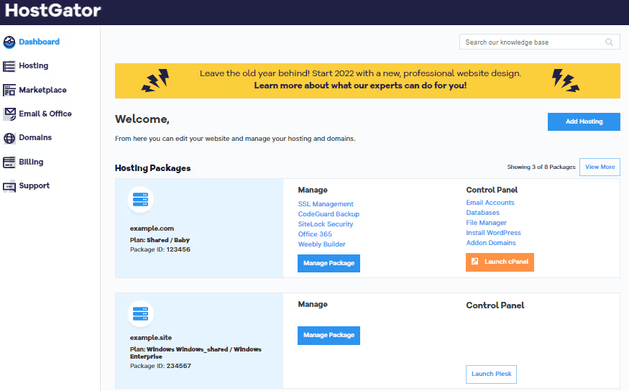This screenshot has height=391, width=629.
Task: Open Email Accounts link
Action: tap(490, 203)
